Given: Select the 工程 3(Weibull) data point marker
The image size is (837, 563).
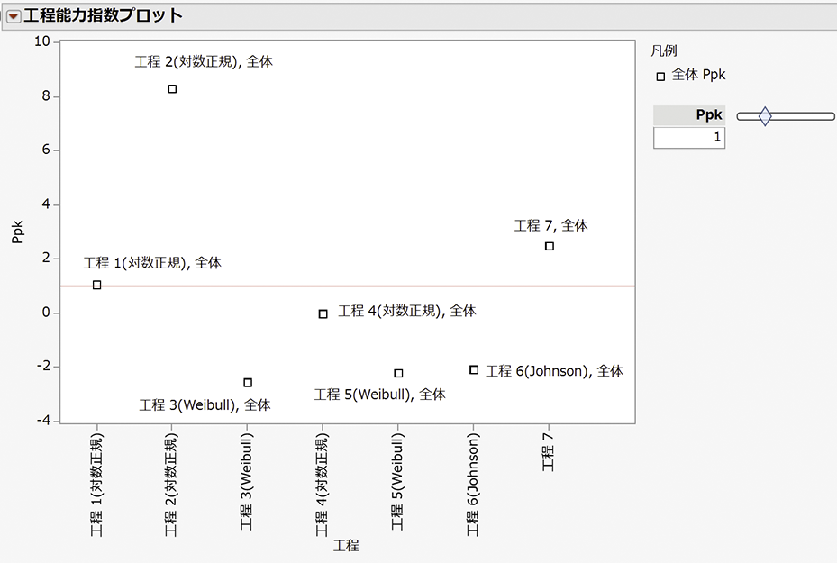Looking at the screenshot, I should click(248, 383).
